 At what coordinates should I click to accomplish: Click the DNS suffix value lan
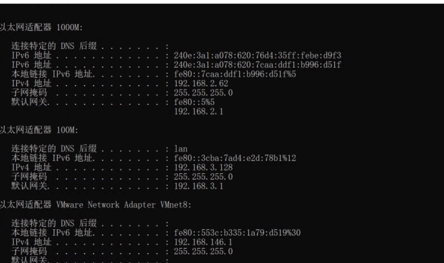[180, 149]
